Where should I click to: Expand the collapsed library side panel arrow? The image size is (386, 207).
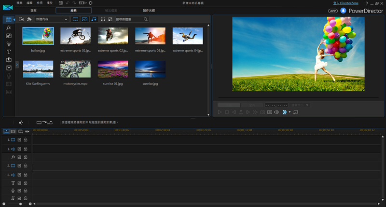(x=17, y=64)
